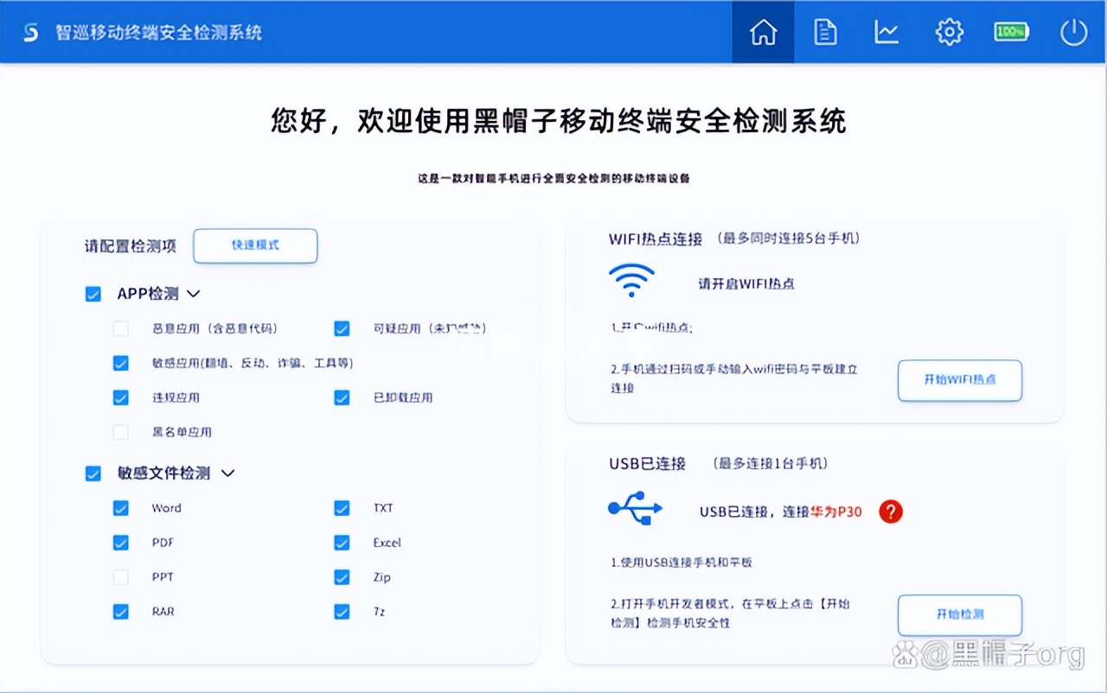Click the system title 智巡移动终端安全检测系统
This screenshot has height=693, width=1107.
(156, 31)
